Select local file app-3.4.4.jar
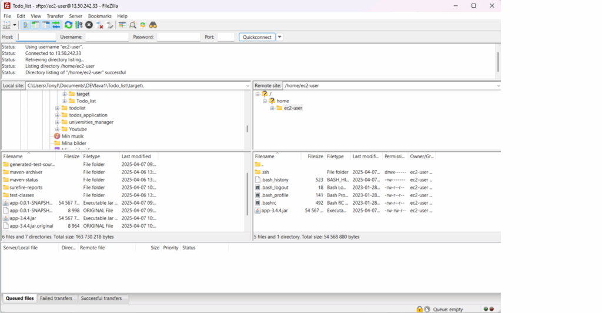602x313 pixels. tap(23, 218)
